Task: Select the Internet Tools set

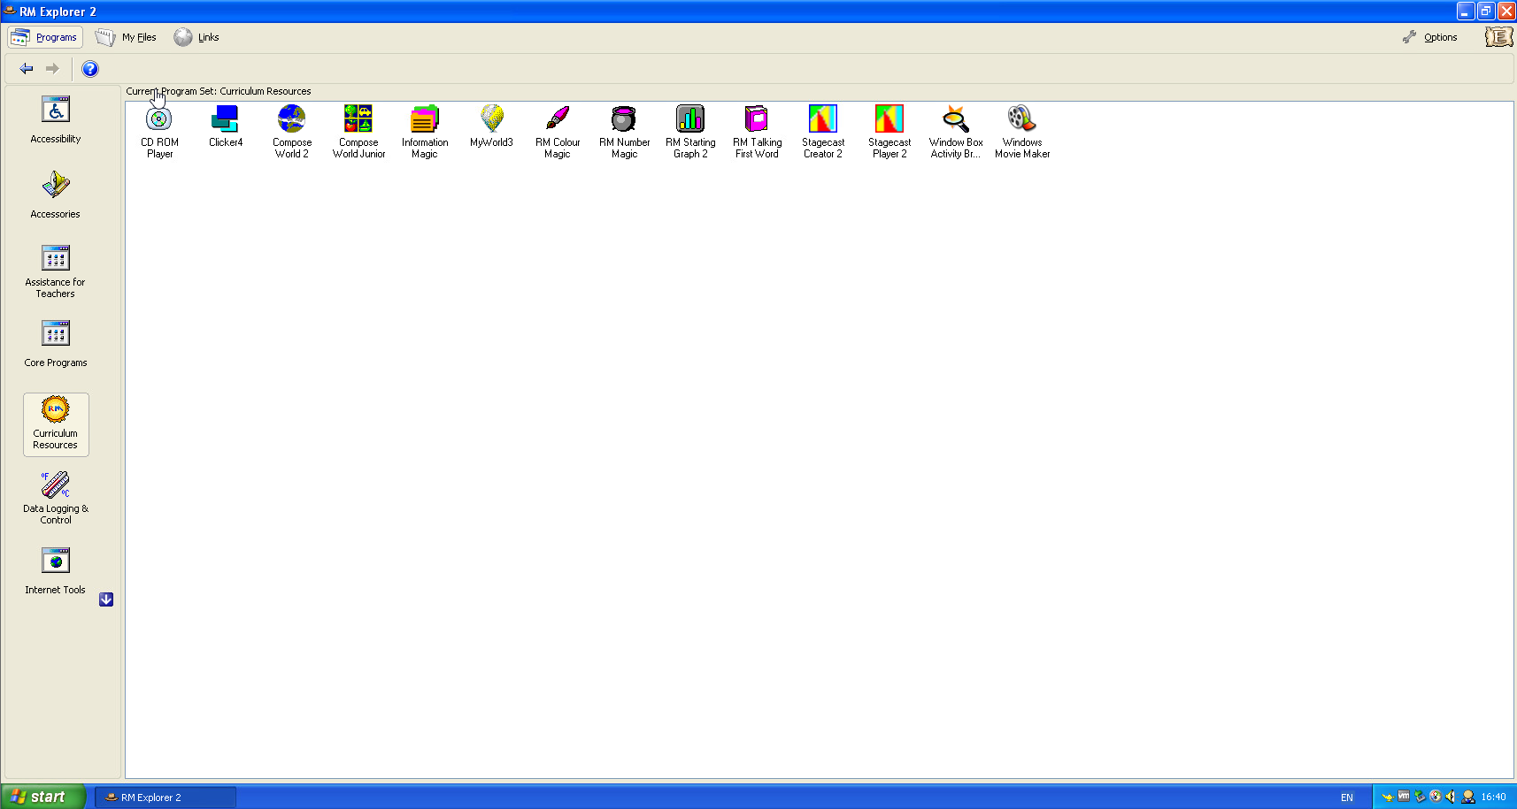Action: 56,571
